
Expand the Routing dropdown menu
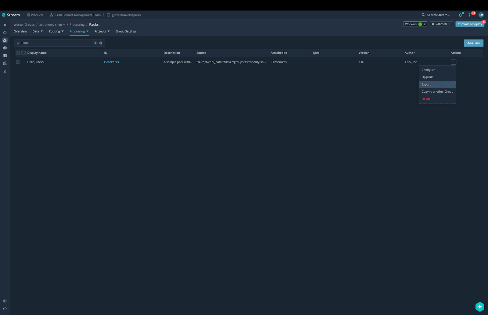(56, 31)
